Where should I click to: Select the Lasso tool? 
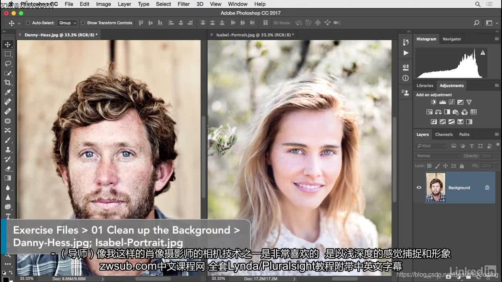click(8, 63)
